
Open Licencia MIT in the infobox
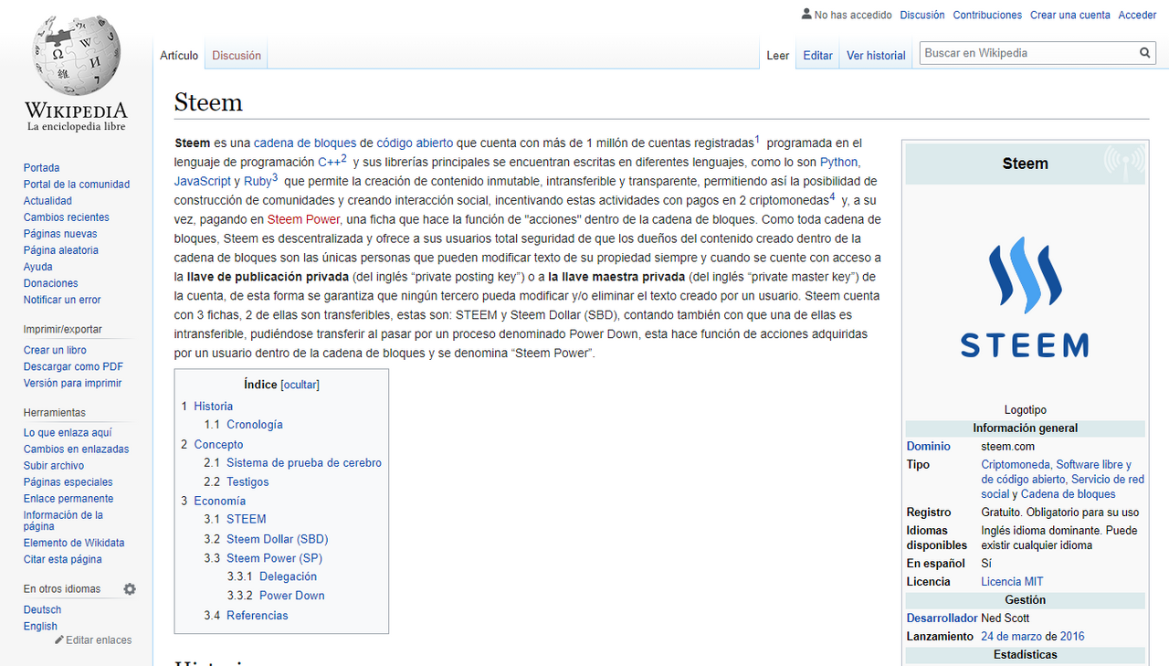tap(1012, 582)
